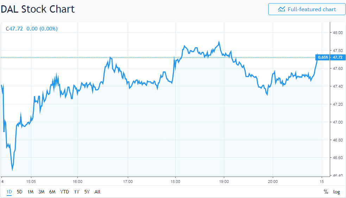Click the DAL Stock Chart heading
The height and width of the screenshot is (198, 346).
pos(38,9)
